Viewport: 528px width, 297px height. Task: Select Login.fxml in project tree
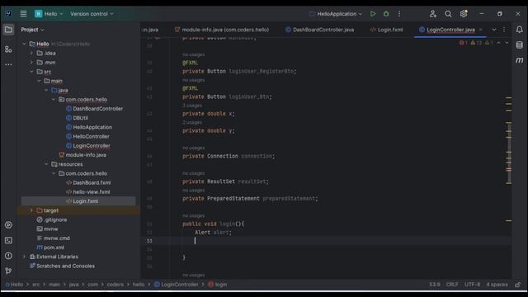[x=82, y=201]
